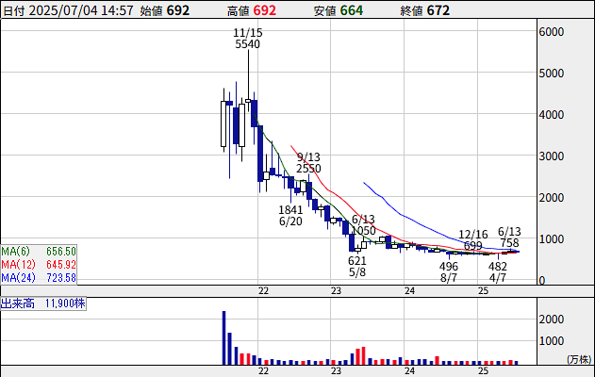Select the closing price value 672
Viewport: 595px width, 377px height.
tap(438, 10)
